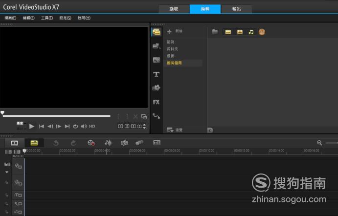The width and height of the screenshot is (338, 216).
Task: Open the 檔案(F) menu
Action: coord(10,18)
